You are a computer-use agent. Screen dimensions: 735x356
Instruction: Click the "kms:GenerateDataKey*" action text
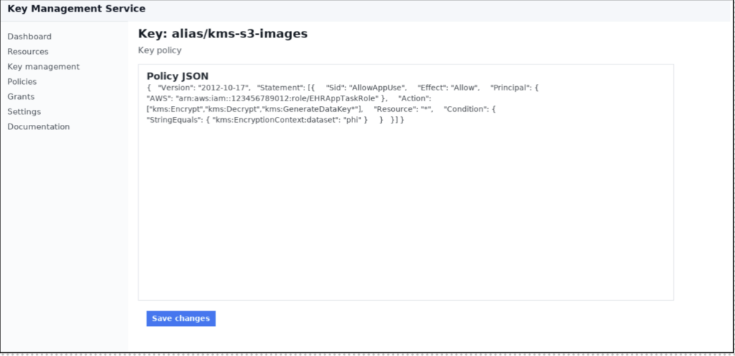point(311,109)
